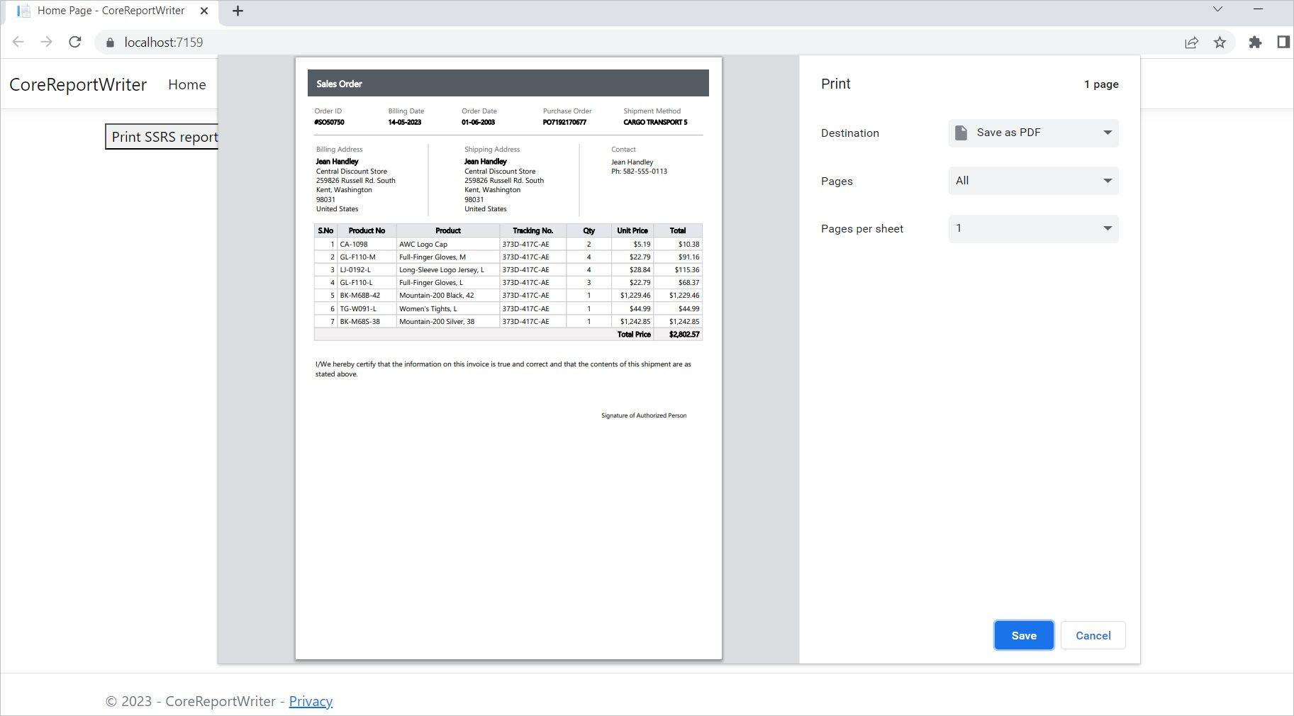Image resolution: width=1294 pixels, height=716 pixels.
Task: Expand the search tabs chevron
Action: (x=1218, y=10)
